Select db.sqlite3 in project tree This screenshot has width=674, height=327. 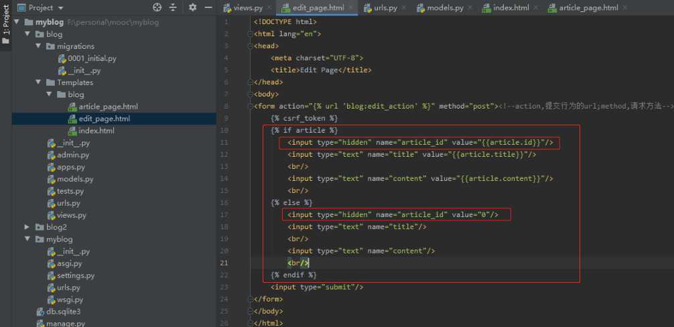63,312
